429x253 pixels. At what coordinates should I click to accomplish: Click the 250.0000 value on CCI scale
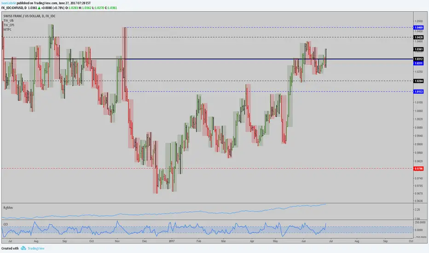point(420,223)
